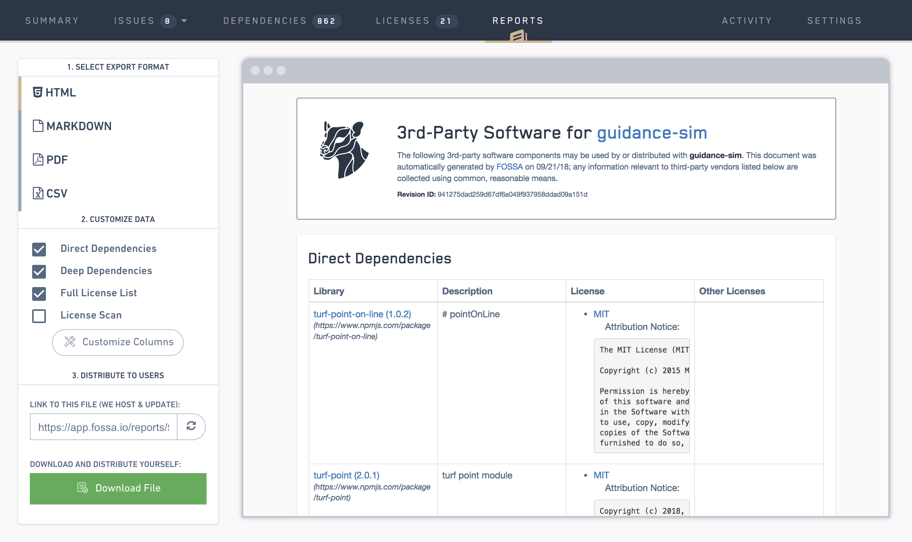Toggle Deep Dependencies checkbox
The image size is (912, 542).
click(39, 271)
